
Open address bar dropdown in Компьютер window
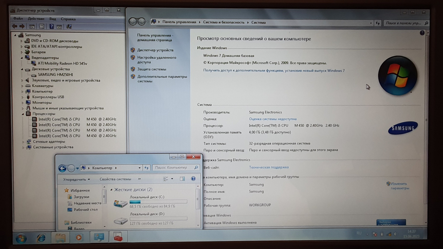(139, 168)
